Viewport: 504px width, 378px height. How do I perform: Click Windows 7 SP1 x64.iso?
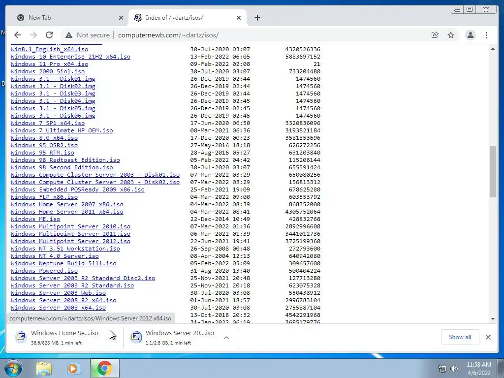tap(48, 123)
